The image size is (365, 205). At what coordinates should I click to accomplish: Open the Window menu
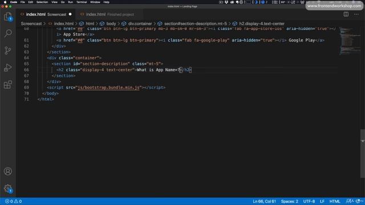click(x=95, y=2)
